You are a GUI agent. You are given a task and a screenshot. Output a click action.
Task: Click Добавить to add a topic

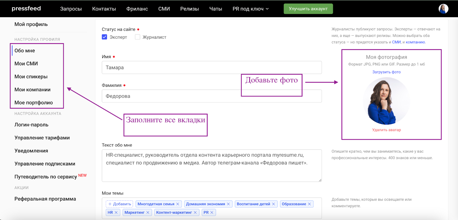pos(119,204)
